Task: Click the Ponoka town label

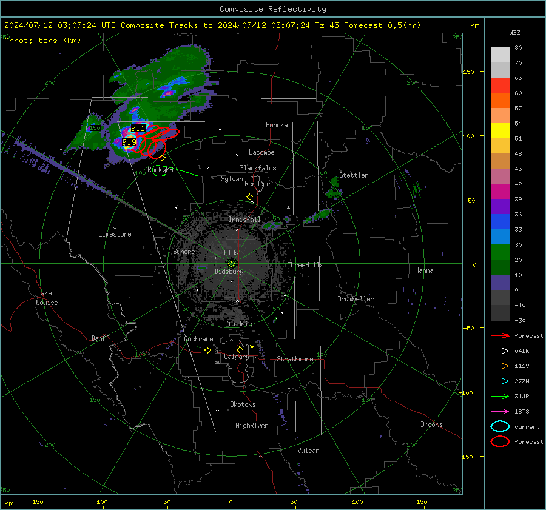Action: (277, 125)
